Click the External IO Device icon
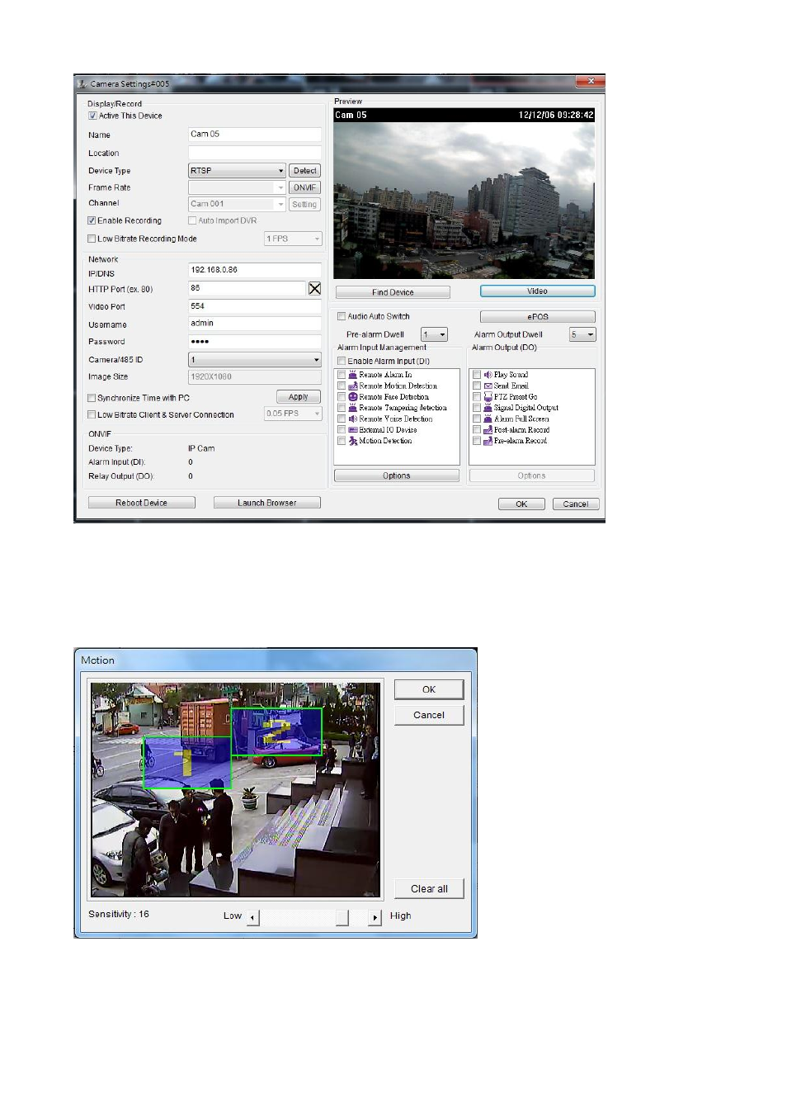 click(352, 430)
